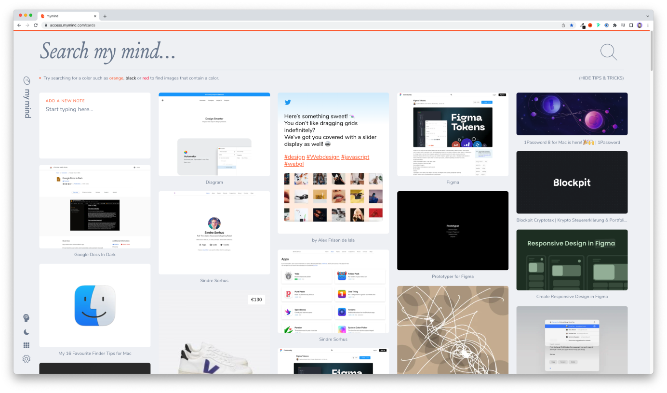Image resolution: width=667 pixels, height=393 pixels.
Task: Open the Google Docs In Dark card
Action: pyautogui.click(x=95, y=207)
